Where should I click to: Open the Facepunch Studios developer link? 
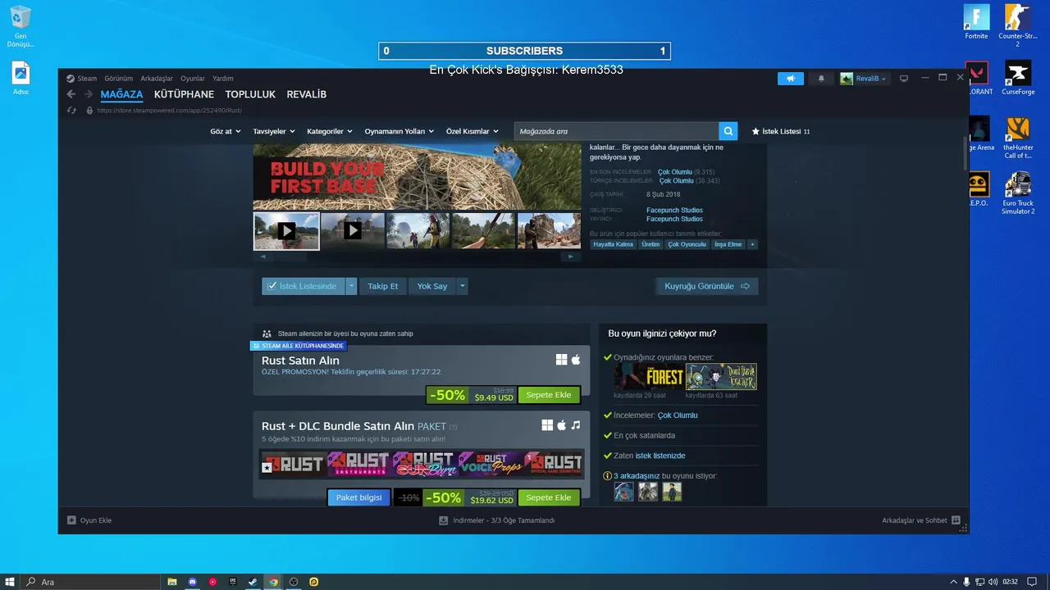click(x=674, y=211)
